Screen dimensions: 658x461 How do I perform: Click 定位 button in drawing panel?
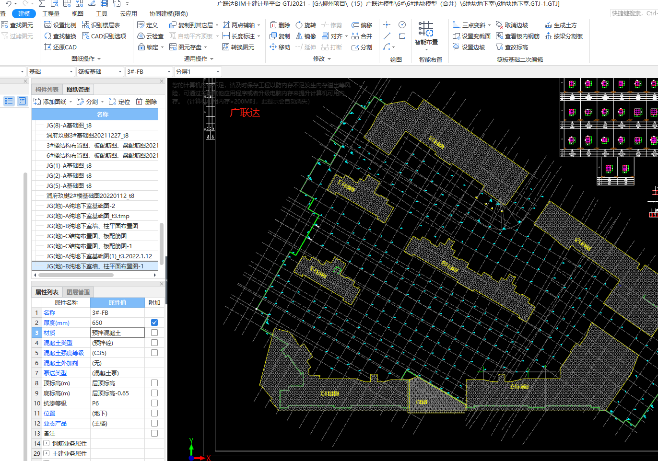pos(119,102)
